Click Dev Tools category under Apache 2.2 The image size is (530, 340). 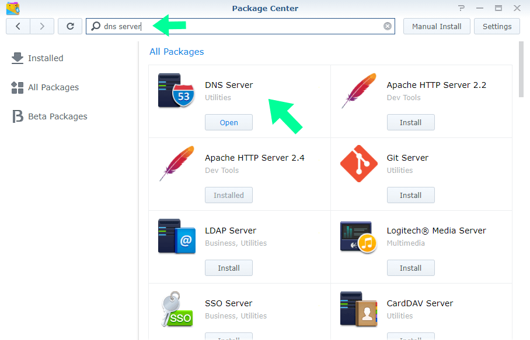(403, 97)
